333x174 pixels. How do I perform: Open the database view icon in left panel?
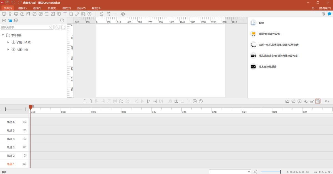(x=16, y=20)
